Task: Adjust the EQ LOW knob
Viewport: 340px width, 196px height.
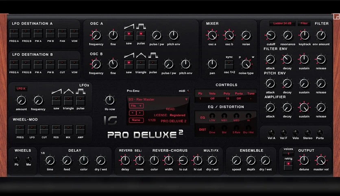Action: click(212, 116)
